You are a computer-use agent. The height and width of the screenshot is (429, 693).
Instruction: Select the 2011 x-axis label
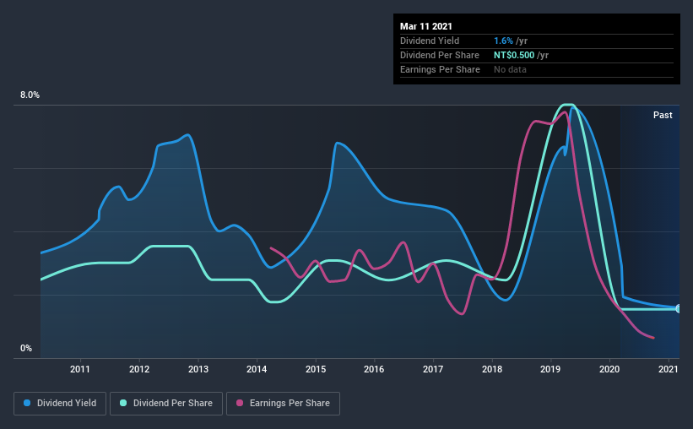click(80, 369)
